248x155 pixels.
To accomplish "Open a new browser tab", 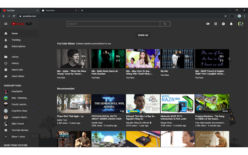I will [82, 11].
